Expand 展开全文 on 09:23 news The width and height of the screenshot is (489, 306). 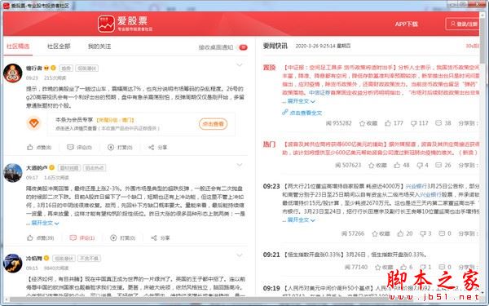coord(302,220)
